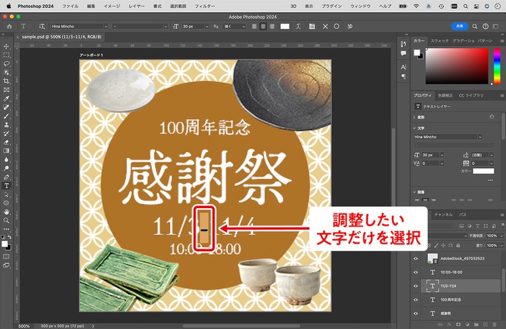506x329 pixels.
Task: Hide the AdobeStock_457032523 layer
Action: coord(416,259)
